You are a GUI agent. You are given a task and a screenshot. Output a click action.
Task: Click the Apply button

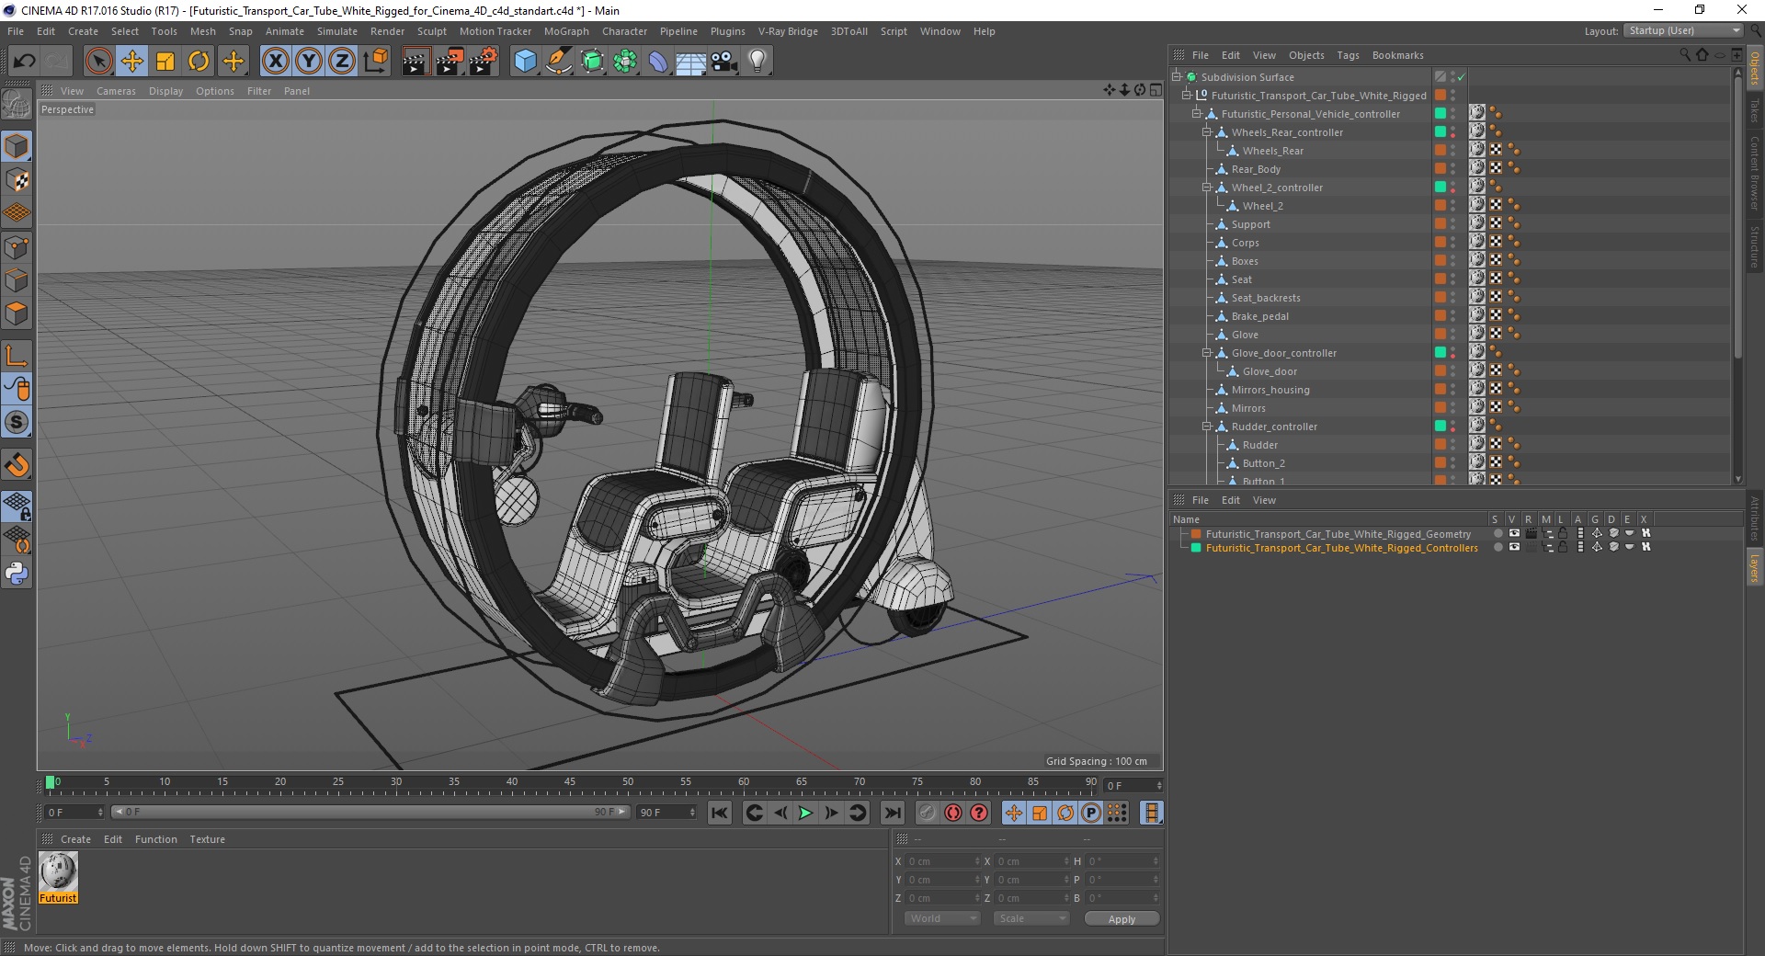[1122, 918]
